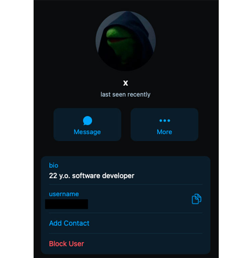This screenshot has height=258, width=252.
Task: Click the empty area right of Add Contact
Action: tap(146, 223)
